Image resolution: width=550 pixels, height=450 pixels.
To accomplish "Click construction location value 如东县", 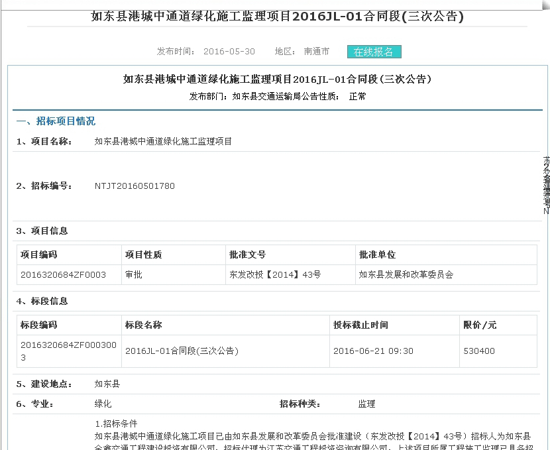I will point(107,384).
